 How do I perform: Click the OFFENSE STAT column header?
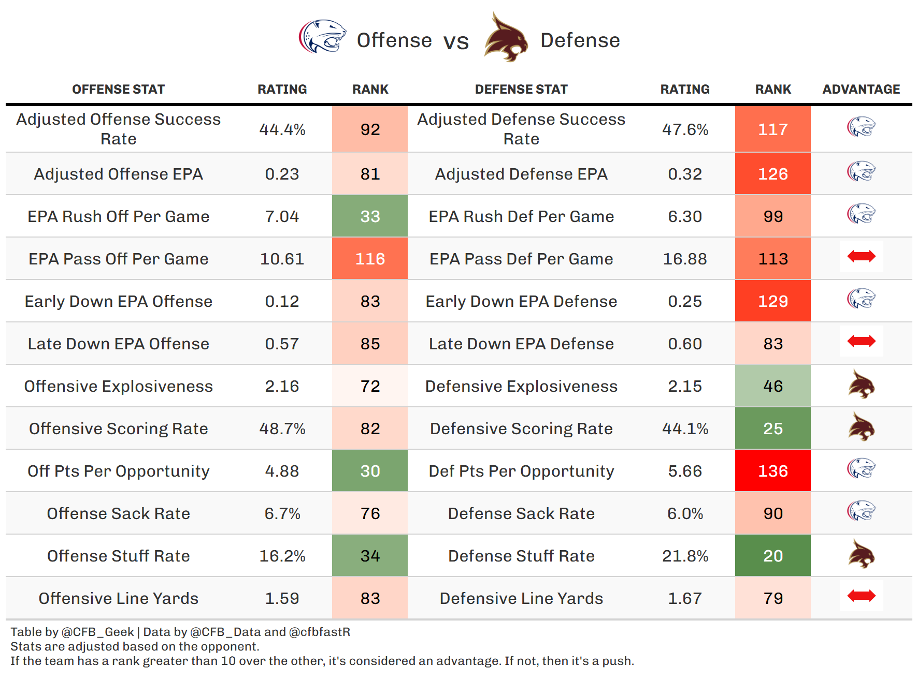pyautogui.click(x=118, y=90)
